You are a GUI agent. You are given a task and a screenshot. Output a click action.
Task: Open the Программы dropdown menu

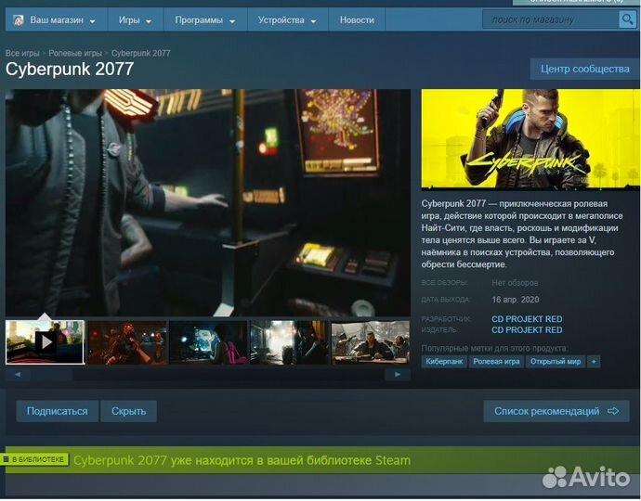[205, 20]
